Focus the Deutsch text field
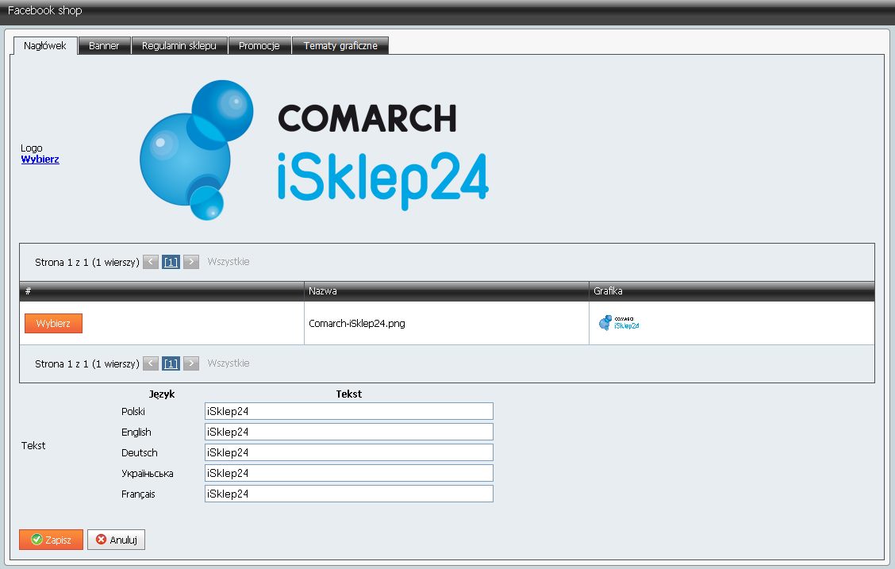This screenshot has width=895, height=569. 349,452
